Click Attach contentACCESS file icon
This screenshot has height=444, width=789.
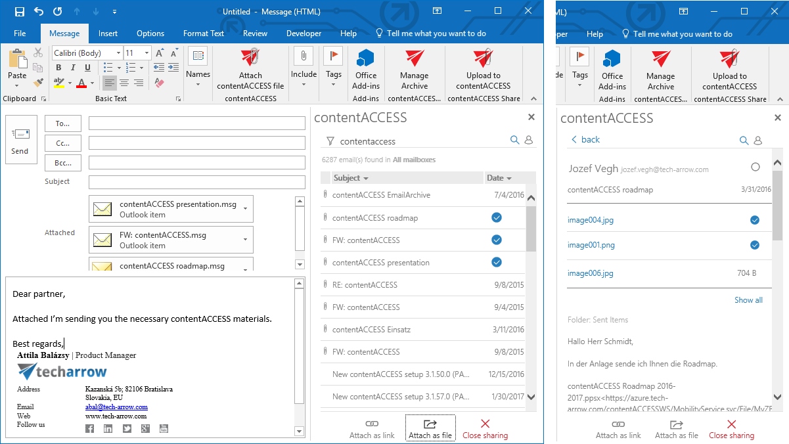pos(250,59)
